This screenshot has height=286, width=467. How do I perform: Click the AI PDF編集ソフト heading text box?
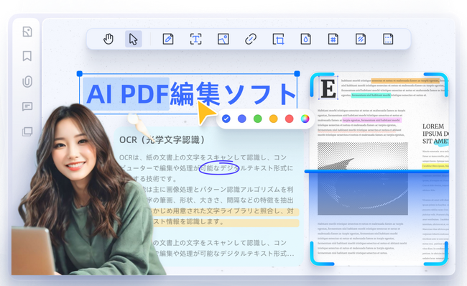188,93
